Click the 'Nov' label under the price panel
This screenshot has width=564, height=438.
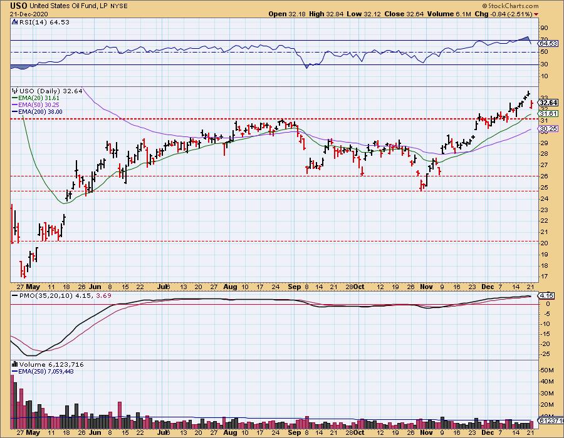426,287
